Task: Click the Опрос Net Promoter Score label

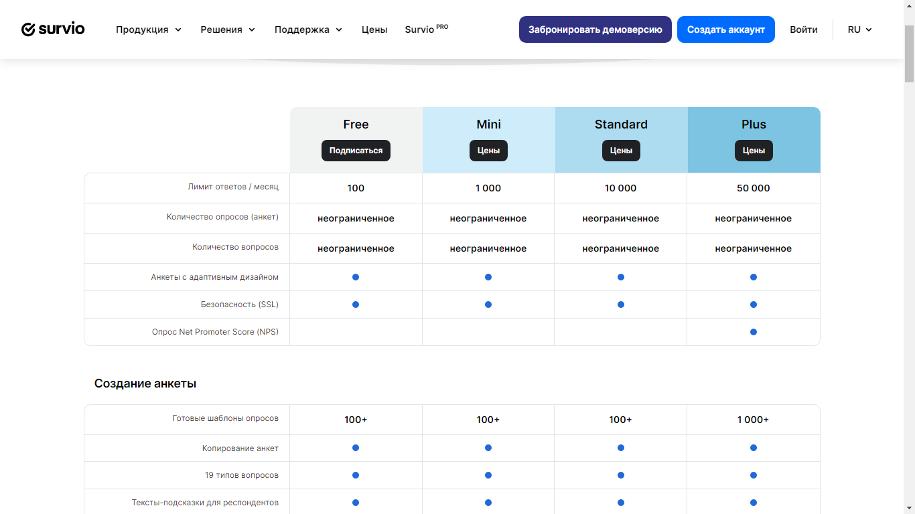Action: [215, 332]
